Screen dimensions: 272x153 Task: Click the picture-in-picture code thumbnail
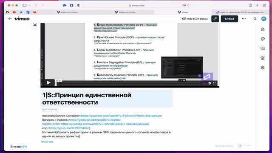182,67
